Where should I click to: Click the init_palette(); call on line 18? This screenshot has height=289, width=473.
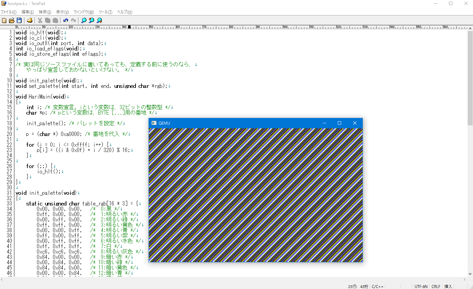coord(46,123)
